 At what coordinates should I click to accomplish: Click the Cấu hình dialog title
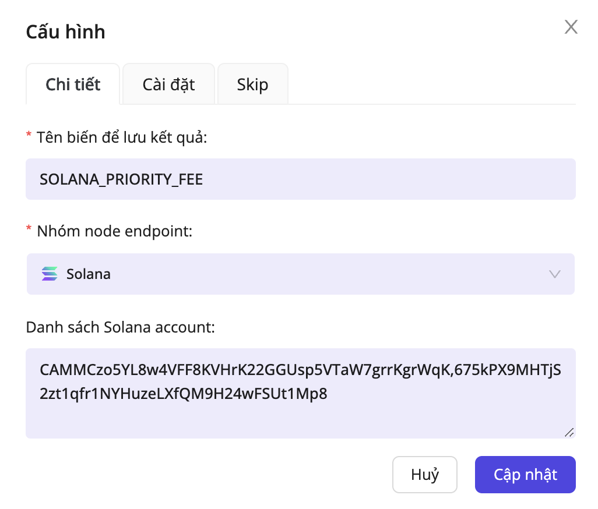coord(66,31)
